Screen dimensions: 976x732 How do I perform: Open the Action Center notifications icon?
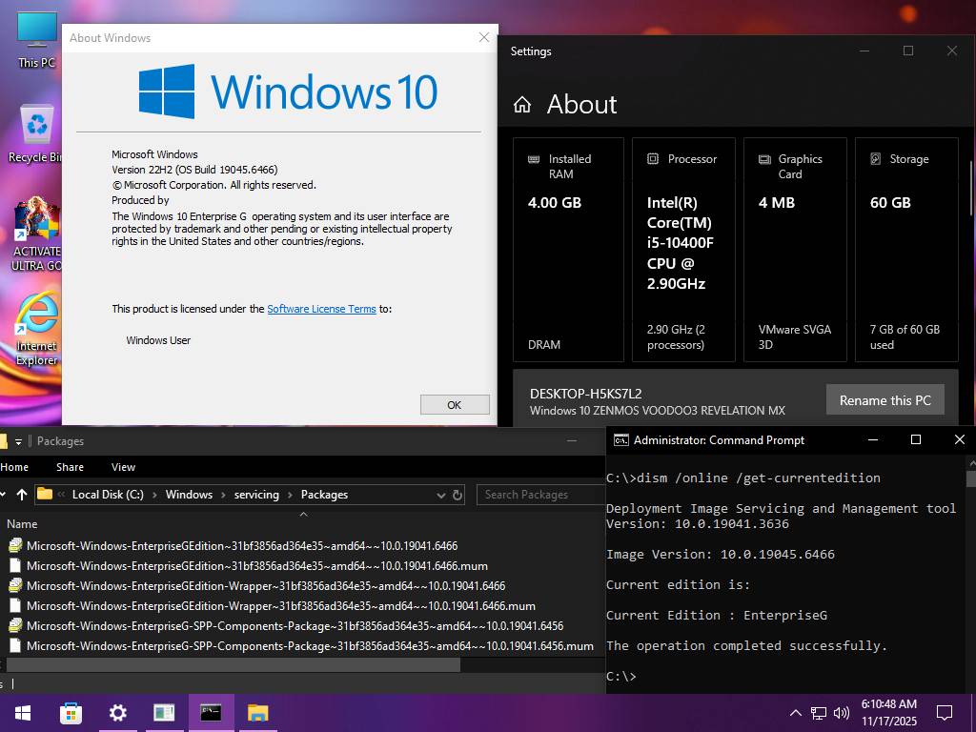(x=945, y=713)
